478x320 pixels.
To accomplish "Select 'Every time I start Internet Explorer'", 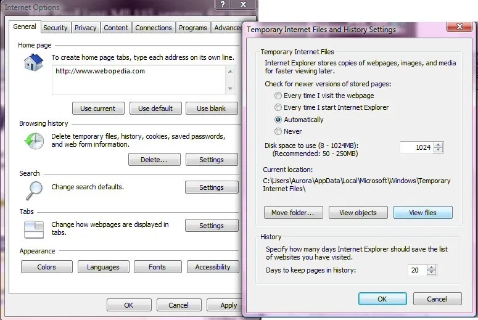I will point(279,107).
